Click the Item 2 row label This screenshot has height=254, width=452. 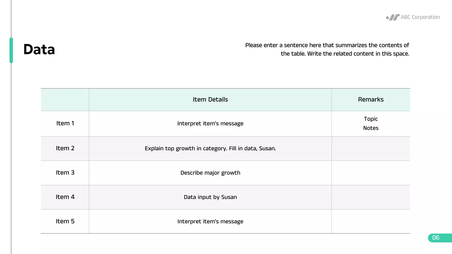[x=65, y=148]
